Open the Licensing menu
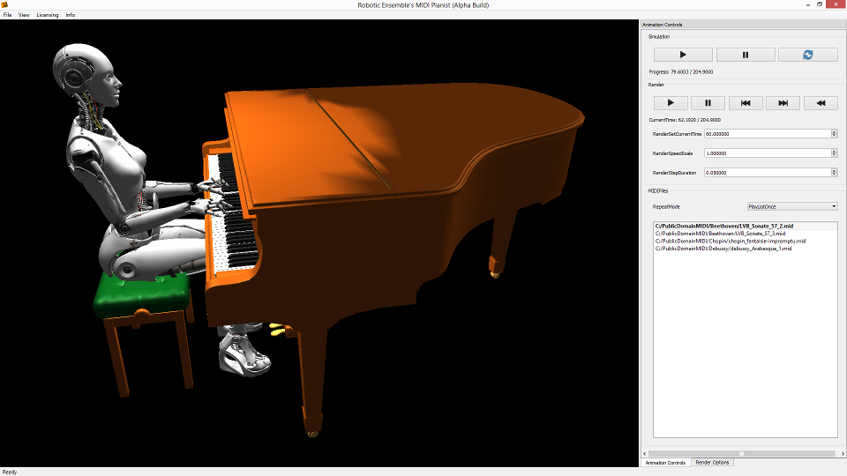 coord(48,15)
